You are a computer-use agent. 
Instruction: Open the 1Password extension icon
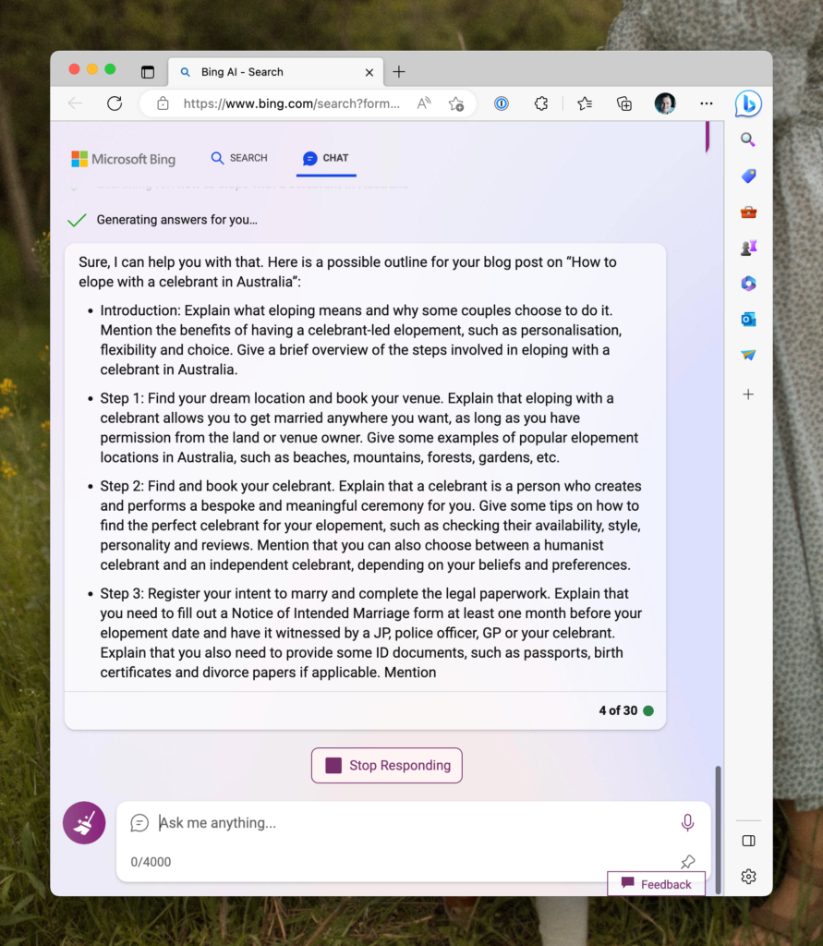(501, 103)
